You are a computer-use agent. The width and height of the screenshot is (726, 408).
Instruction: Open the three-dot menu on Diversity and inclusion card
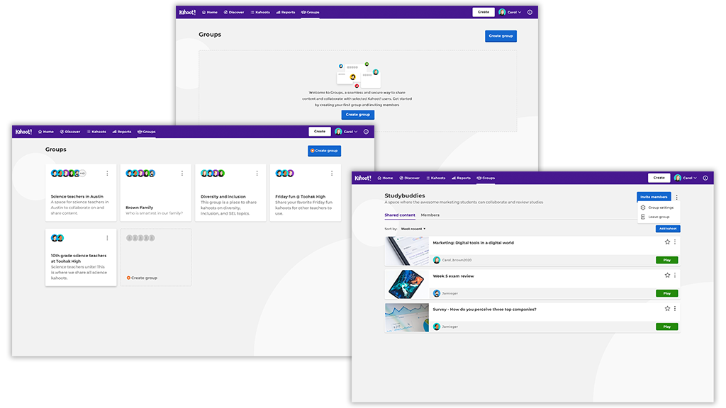tap(257, 174)
